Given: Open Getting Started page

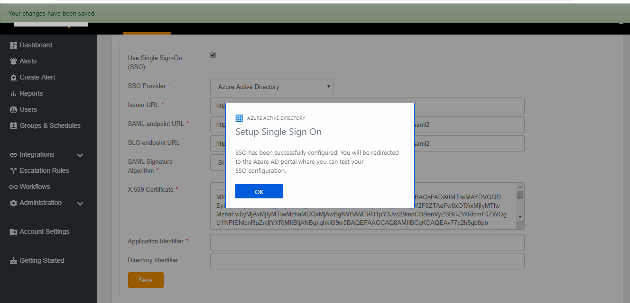Looking at the screenshot, I should pyautogui.click(x=42, y=260).
